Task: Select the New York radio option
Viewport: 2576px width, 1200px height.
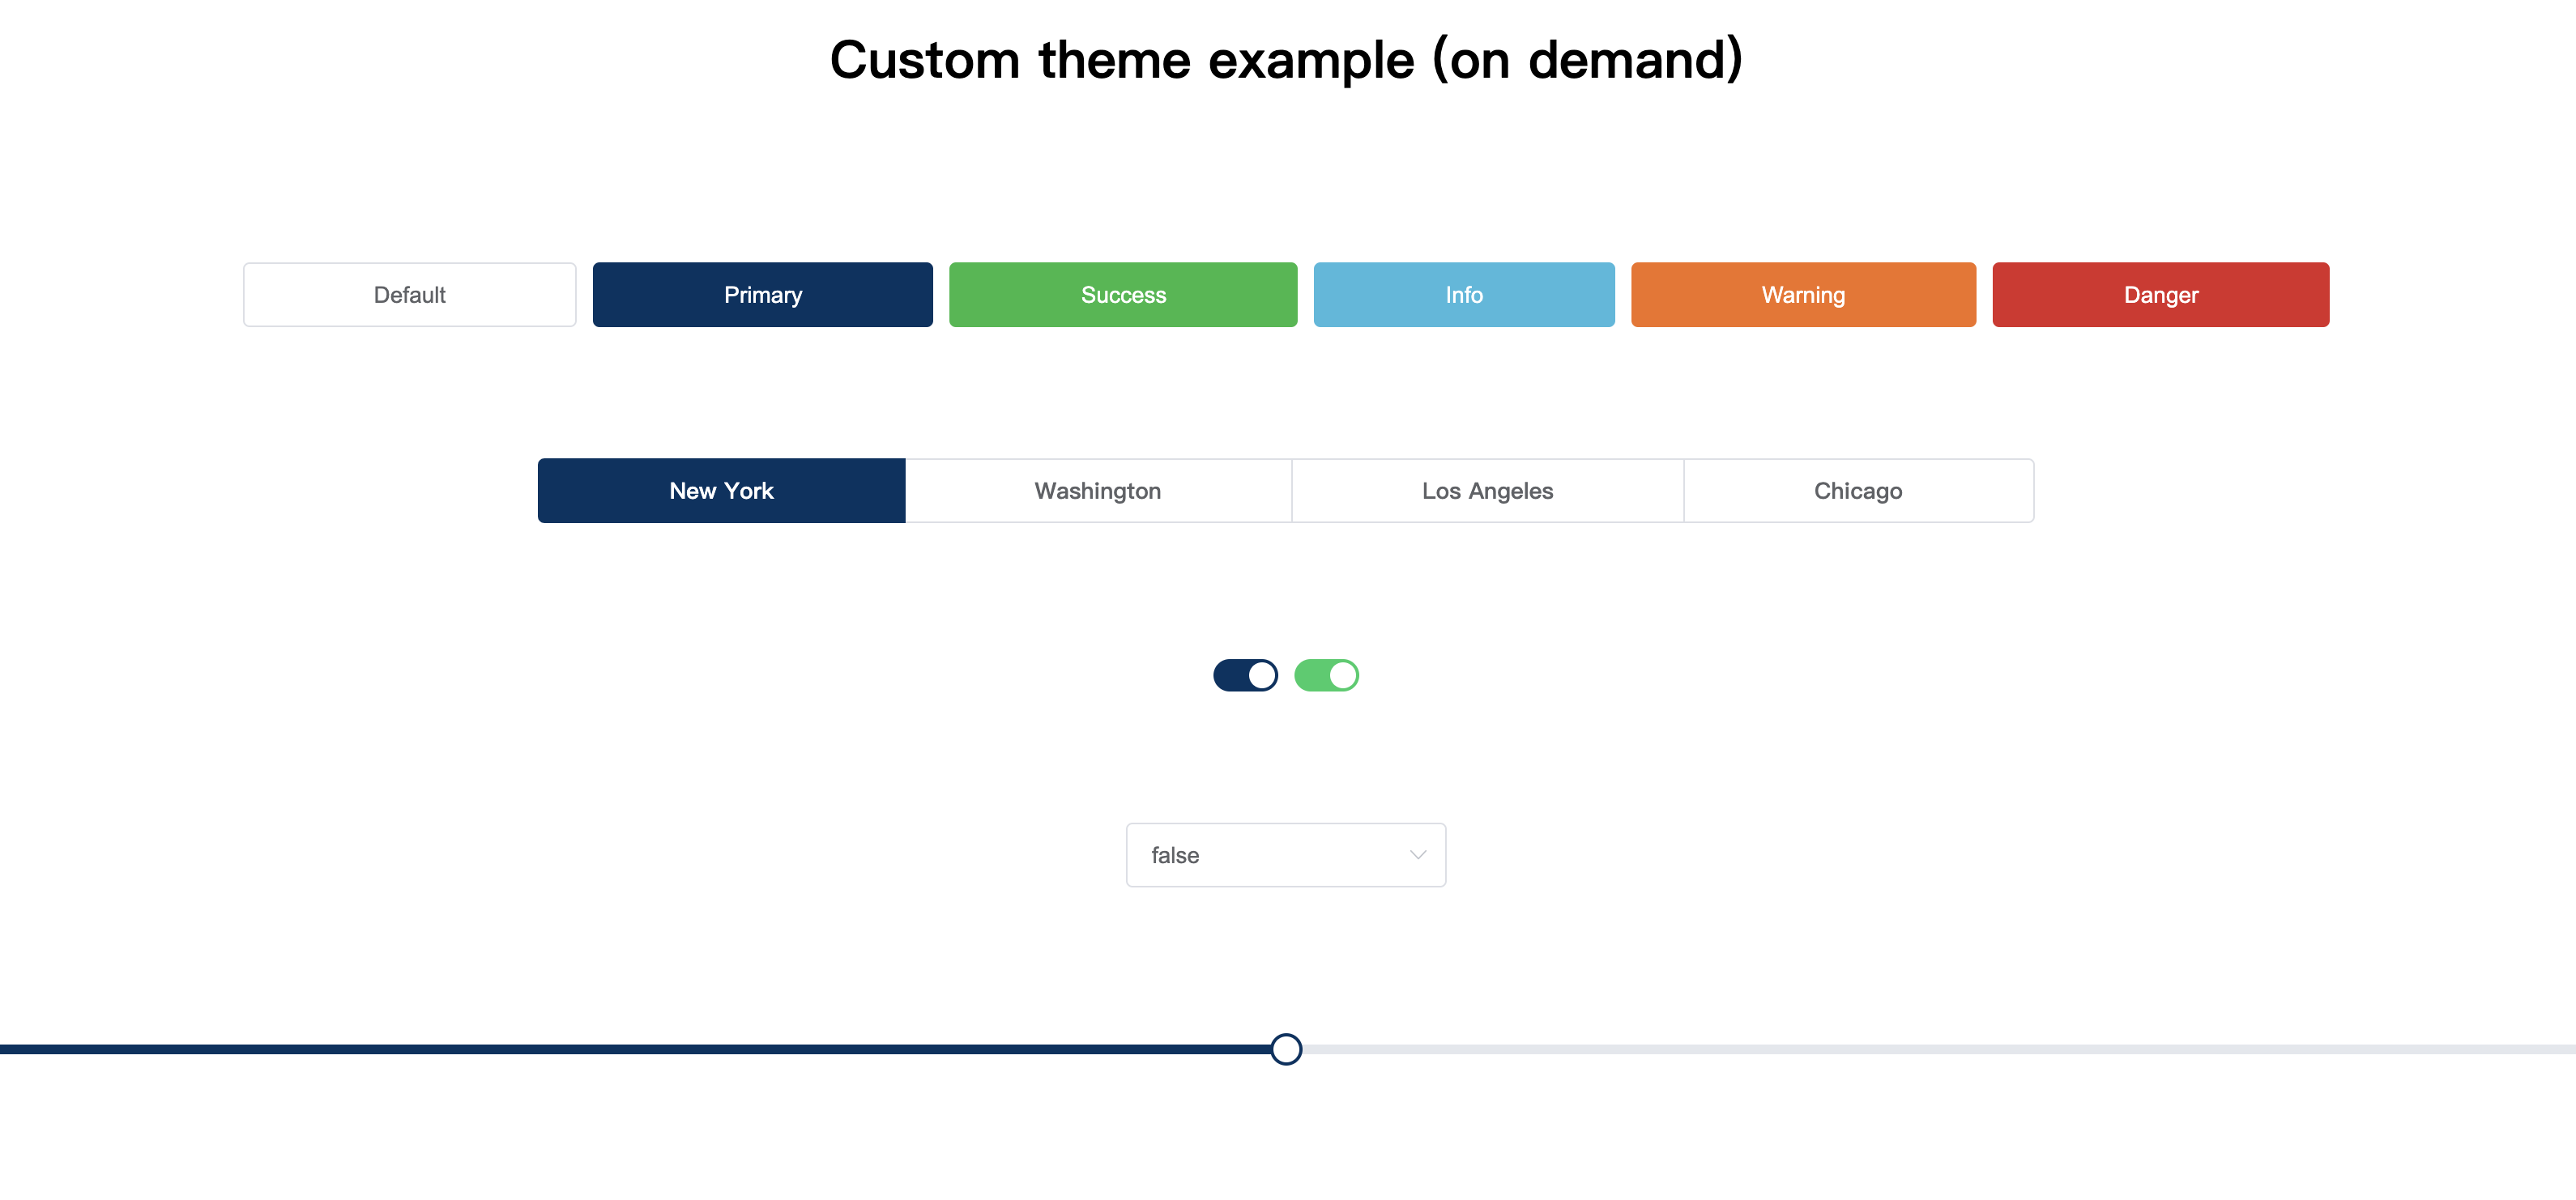Action: (721, 490)
